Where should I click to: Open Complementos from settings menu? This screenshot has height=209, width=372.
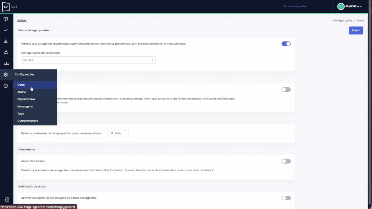[35, 121]
